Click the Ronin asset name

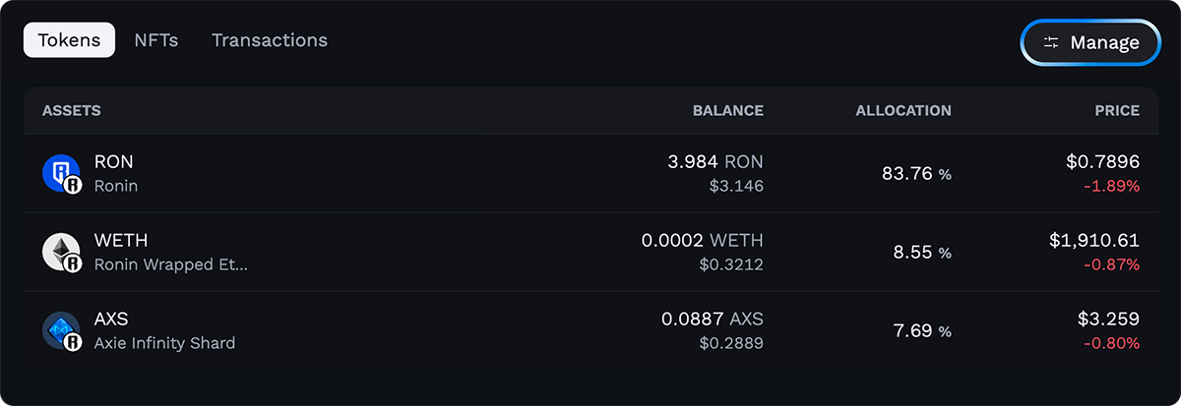116,185
